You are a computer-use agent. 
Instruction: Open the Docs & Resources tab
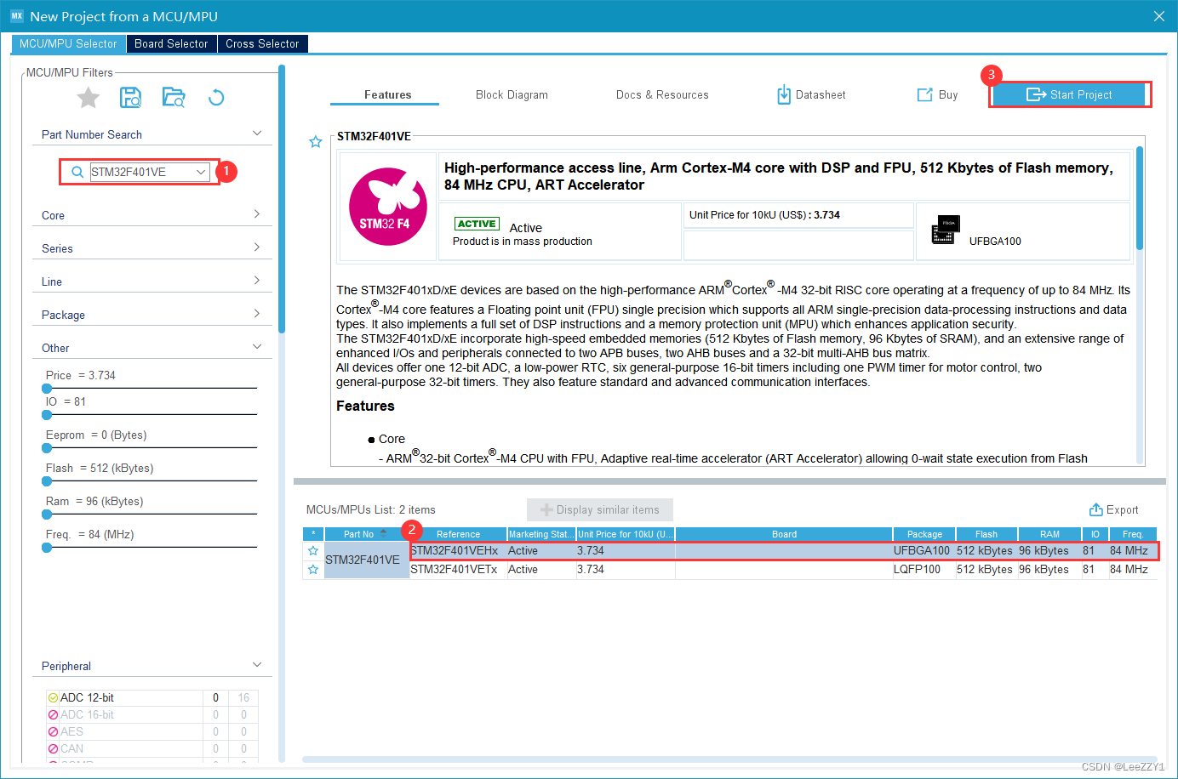[x=662, y=94]
